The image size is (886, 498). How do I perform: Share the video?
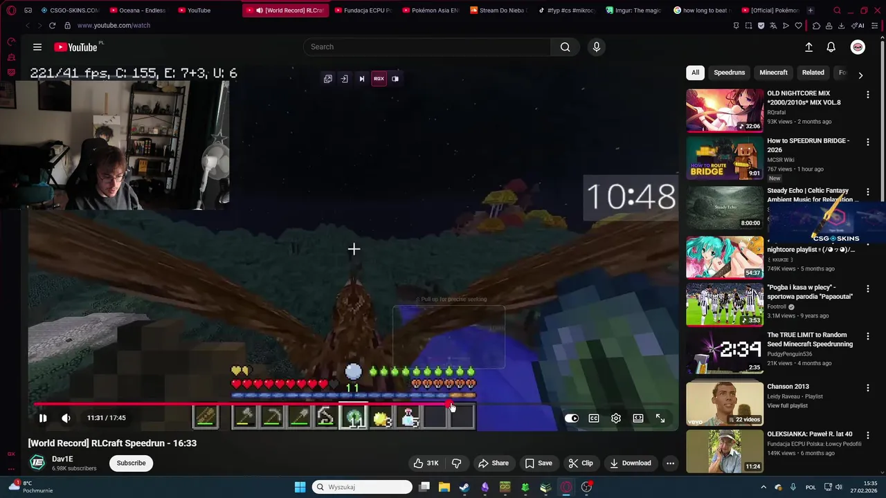point(494,463)
